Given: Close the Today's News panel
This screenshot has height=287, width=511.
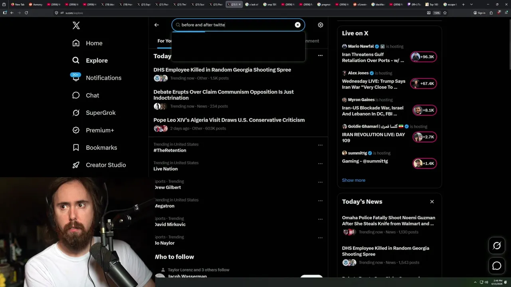Looking at the screenshot, I should 432,202.
